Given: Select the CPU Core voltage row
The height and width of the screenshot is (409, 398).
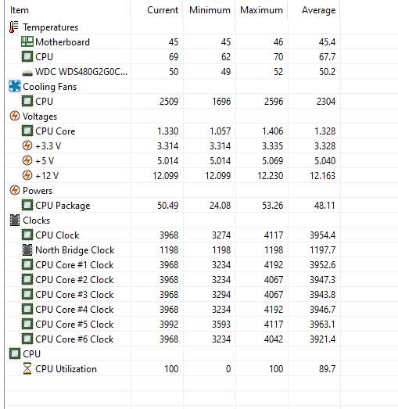Looking at the screenshot, I should pos(173,131).
